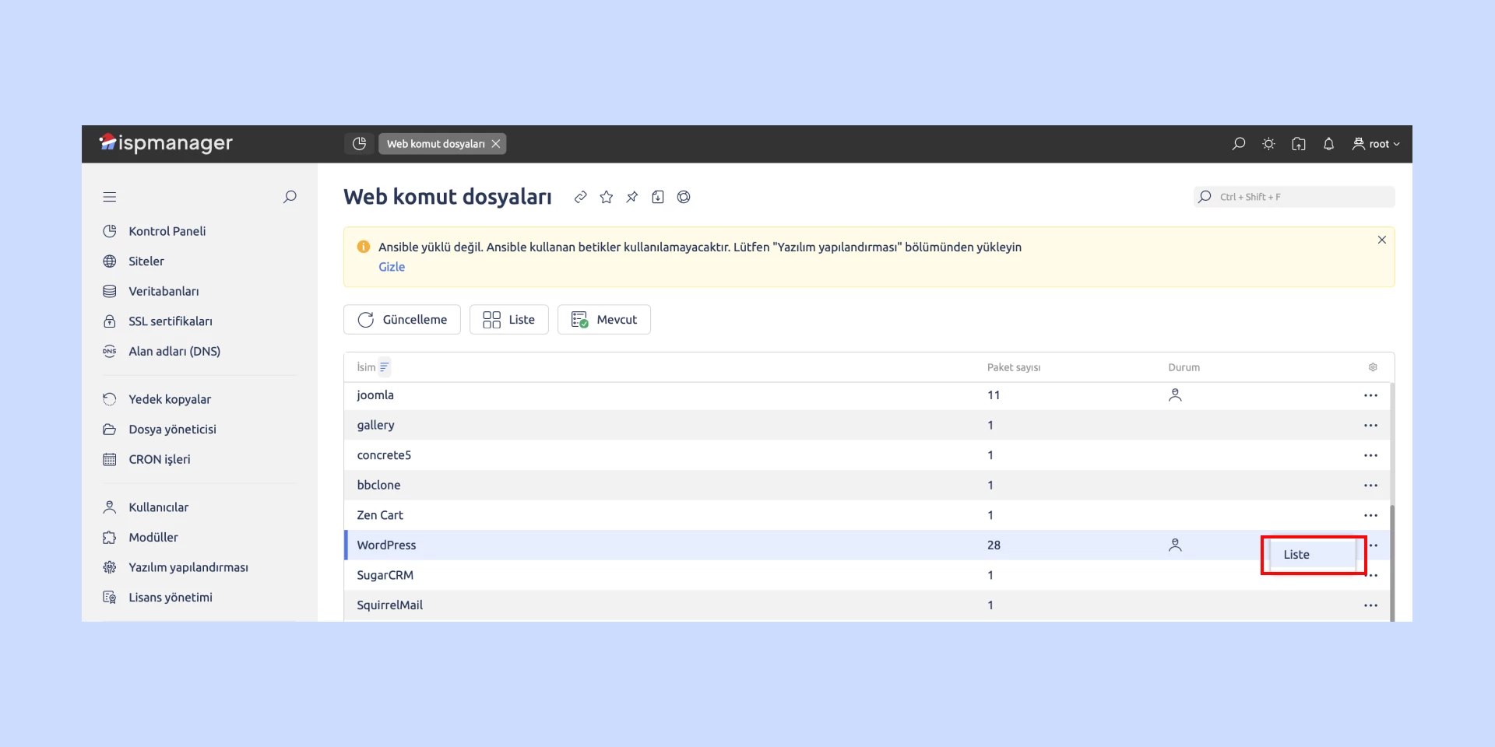Screen dimensions: 1495x747
Task: Open actions menu for concrete5 row
Action: pos(1370,455)
